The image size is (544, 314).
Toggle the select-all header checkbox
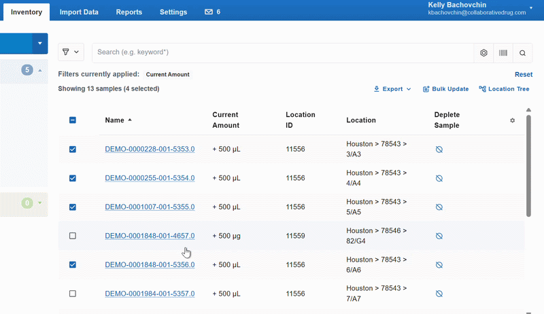(73, 120)
